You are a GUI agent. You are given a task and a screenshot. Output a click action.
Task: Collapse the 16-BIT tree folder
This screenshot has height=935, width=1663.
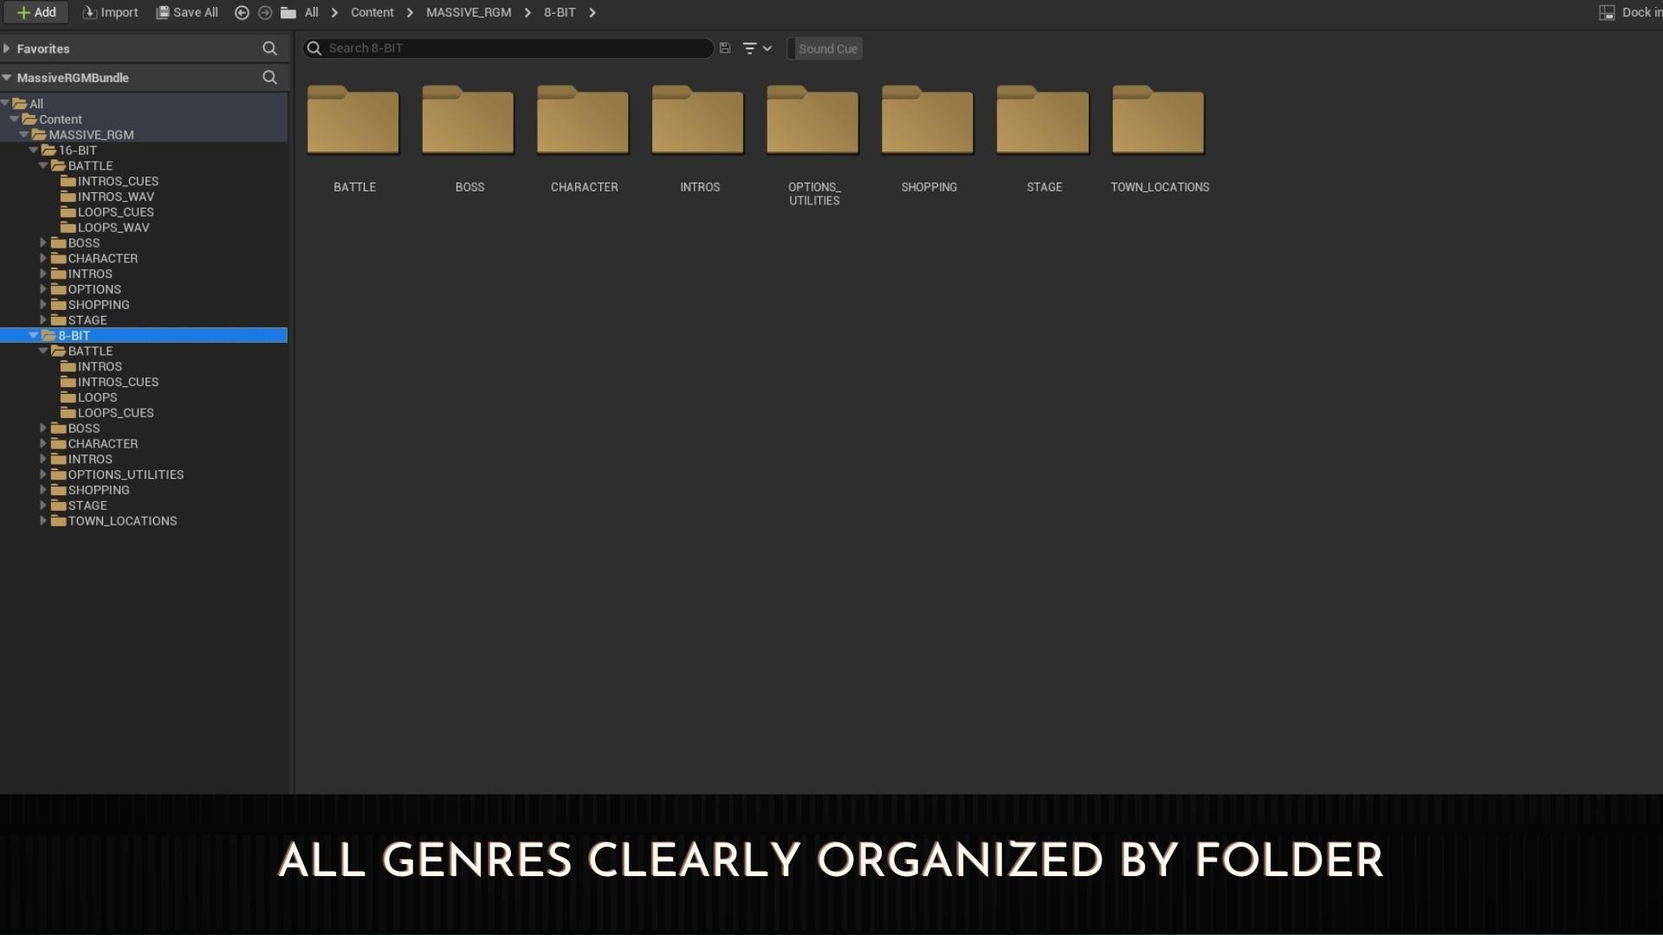(x=33, y=150)
